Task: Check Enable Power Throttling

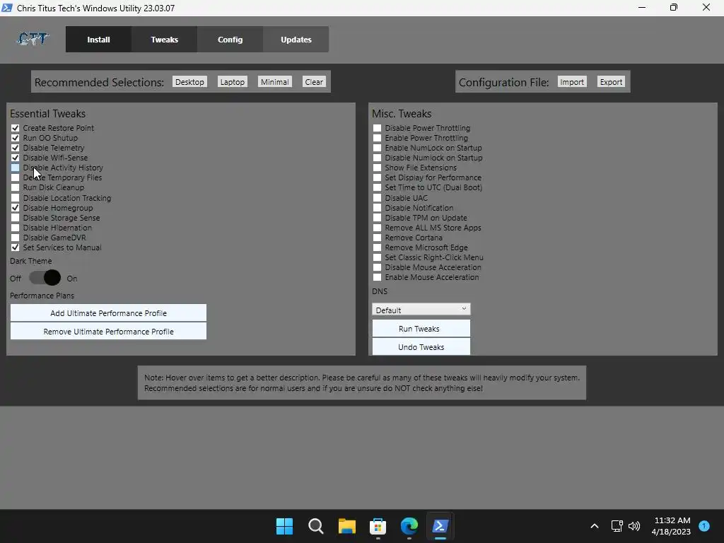Action: coord(378,138)
